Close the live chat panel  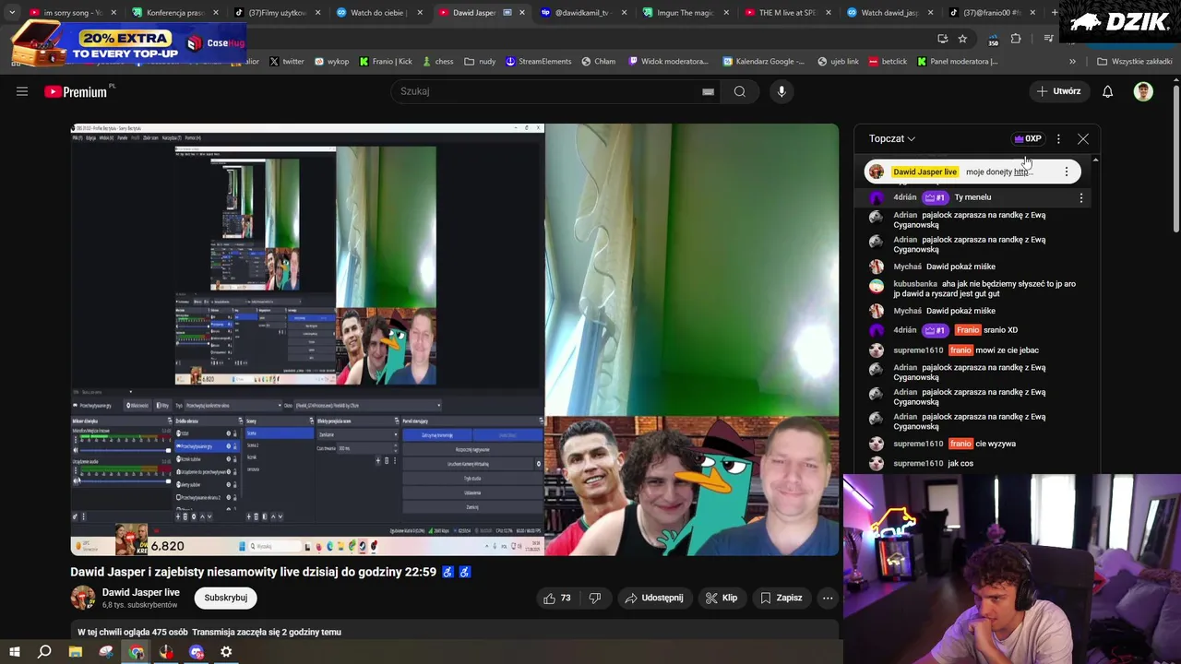click(x=1083, y=138)
